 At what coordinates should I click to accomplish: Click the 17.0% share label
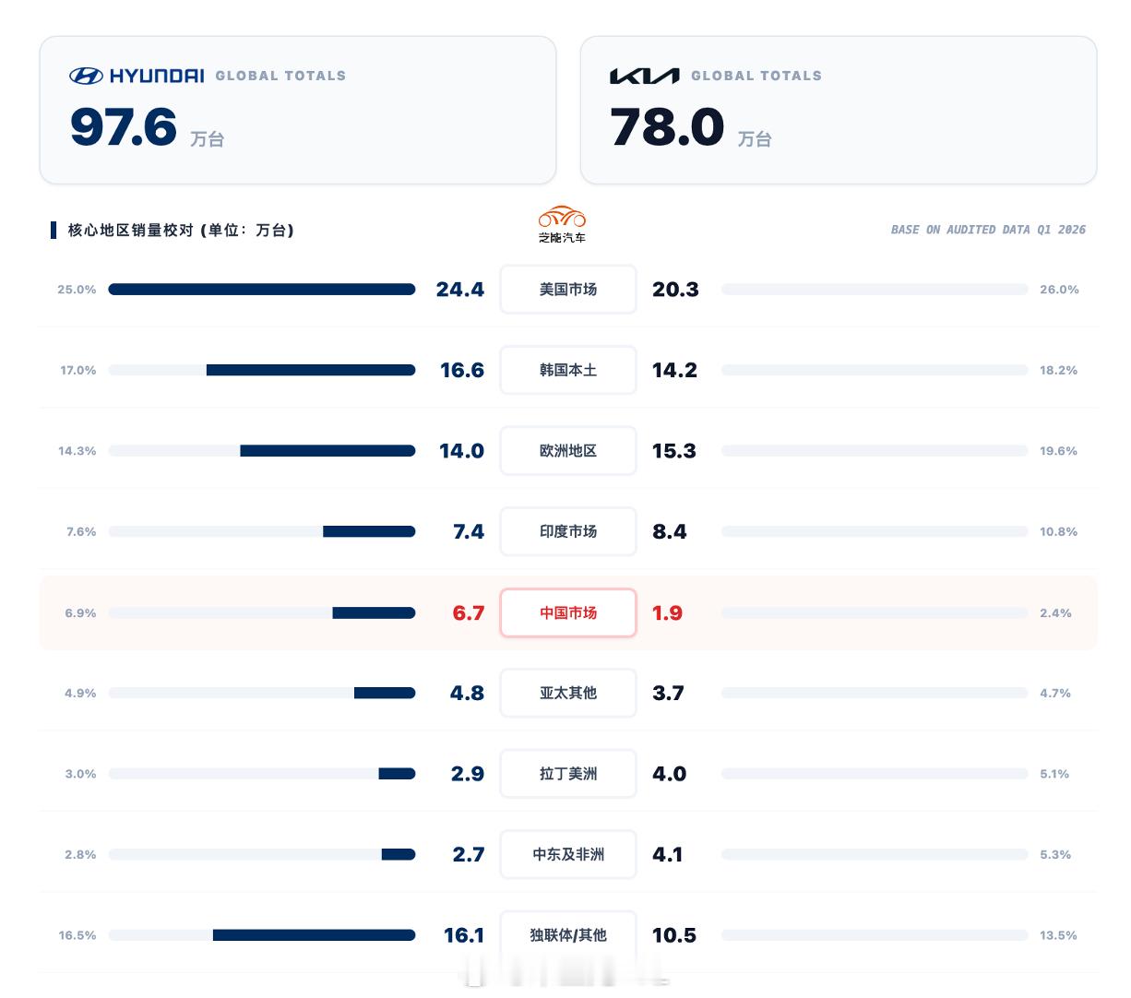click(x=78, y=370)
